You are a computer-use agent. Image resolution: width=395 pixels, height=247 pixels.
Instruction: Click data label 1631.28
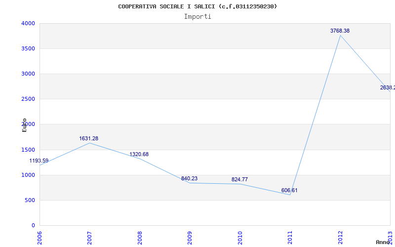tap(89, 139)
